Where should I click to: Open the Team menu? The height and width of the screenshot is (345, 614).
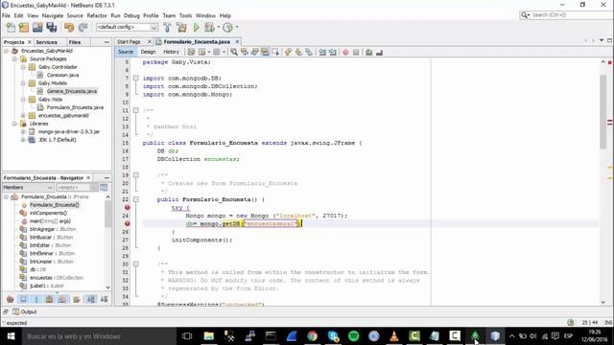[169, 15]
